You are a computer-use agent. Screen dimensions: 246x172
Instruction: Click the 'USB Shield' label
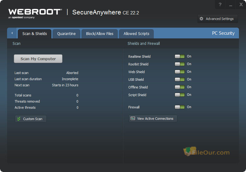[136, 80]
